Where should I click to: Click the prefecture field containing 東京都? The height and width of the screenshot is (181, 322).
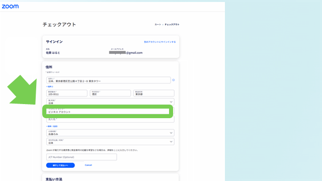pyautogui.click(x=154, y=93)
